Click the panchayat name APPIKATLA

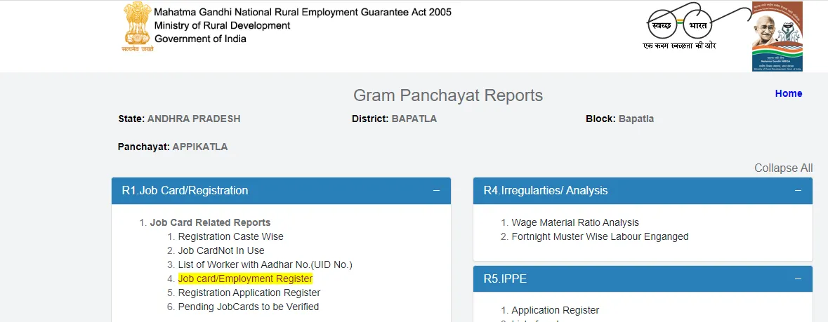[200, 147]
